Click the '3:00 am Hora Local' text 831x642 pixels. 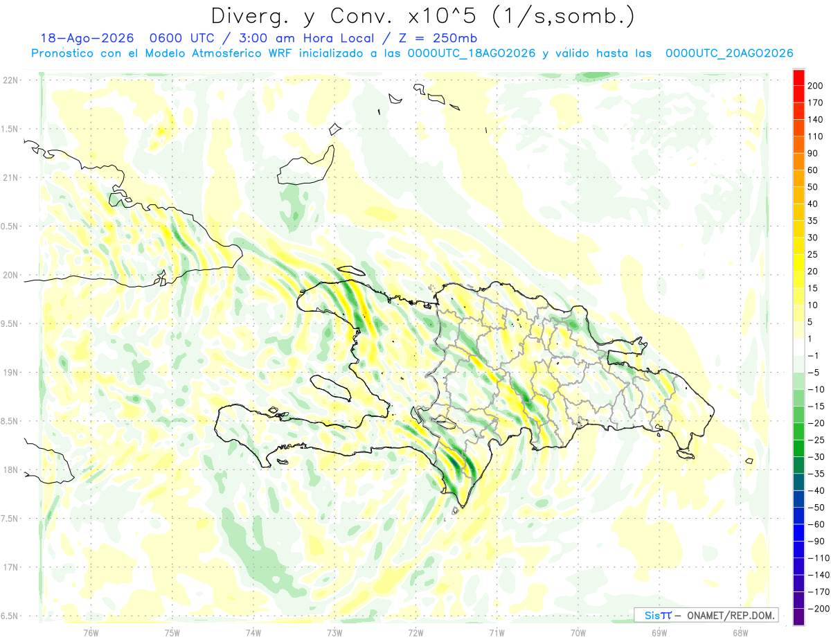pyautogui.click(x=305, y=38)
